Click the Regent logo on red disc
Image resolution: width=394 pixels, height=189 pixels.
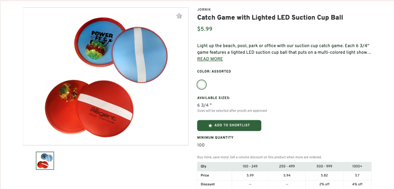coord(103,113)
